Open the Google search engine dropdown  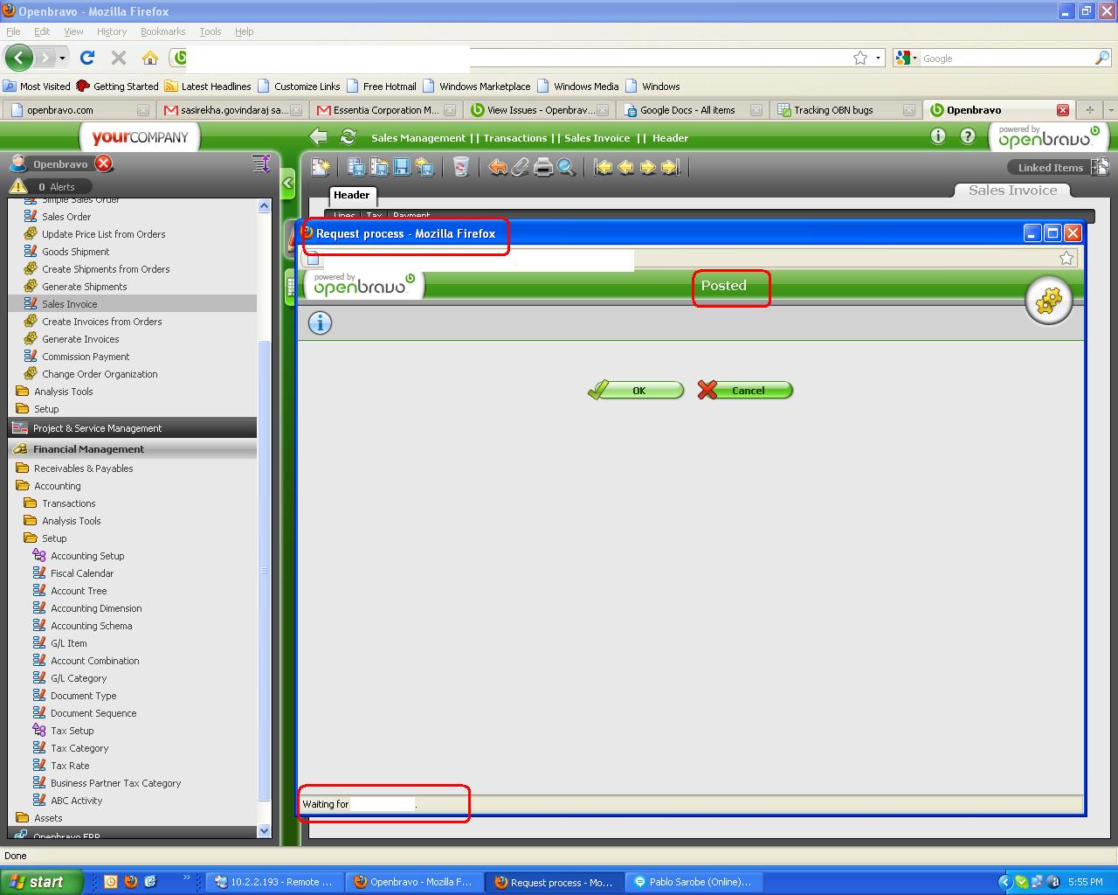908,58
